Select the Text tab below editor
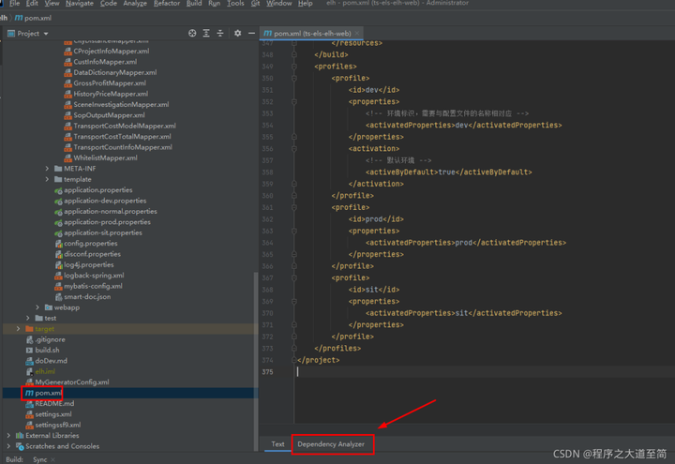Screen dimensions: 675x464 tap(277, 444)
